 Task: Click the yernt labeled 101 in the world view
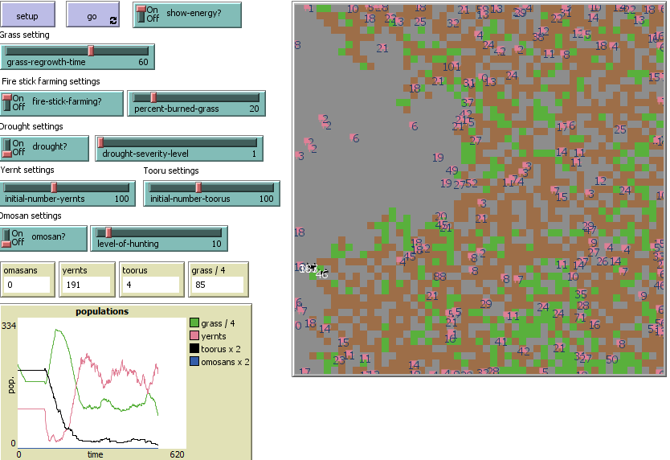pyautogui.click(x=451, y=67)
